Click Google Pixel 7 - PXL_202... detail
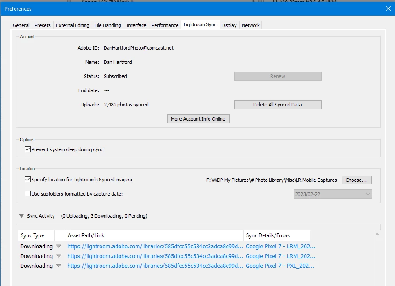The width and height of the screenshot is (395, 286). tap(280, 266)
